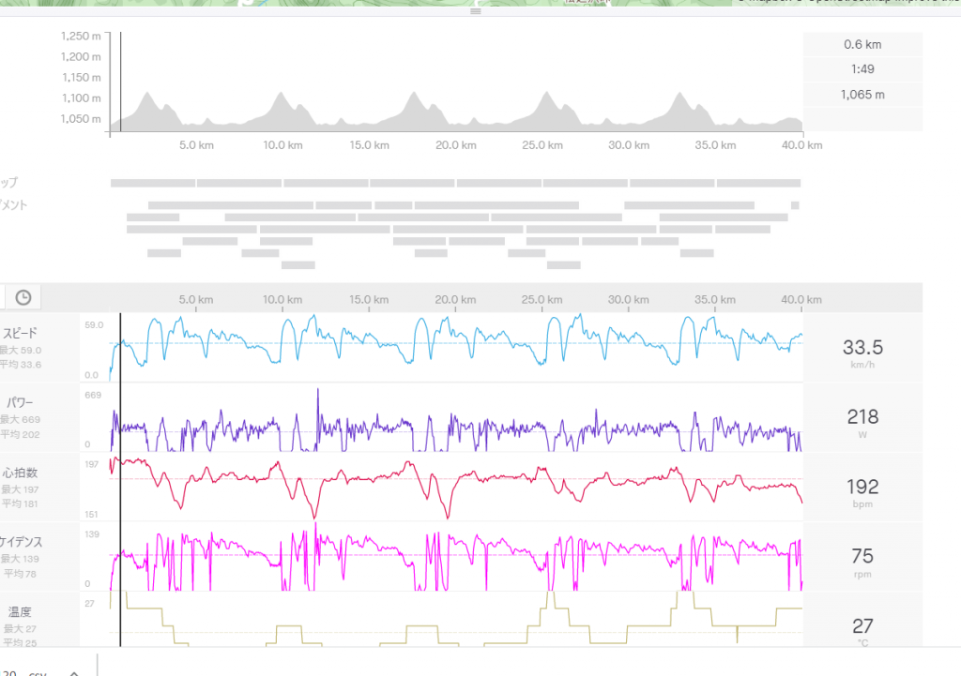The height and width of the screenshot is (676, 961).
Task: Click the 1,065 m elevation readout
Action: (x=862, y=95)
